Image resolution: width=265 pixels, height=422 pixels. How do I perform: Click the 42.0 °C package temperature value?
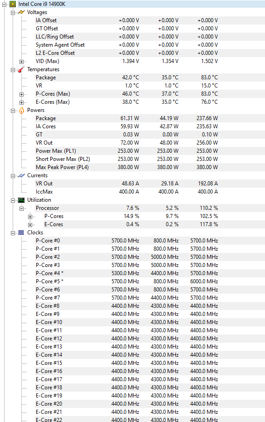(130, 78)
